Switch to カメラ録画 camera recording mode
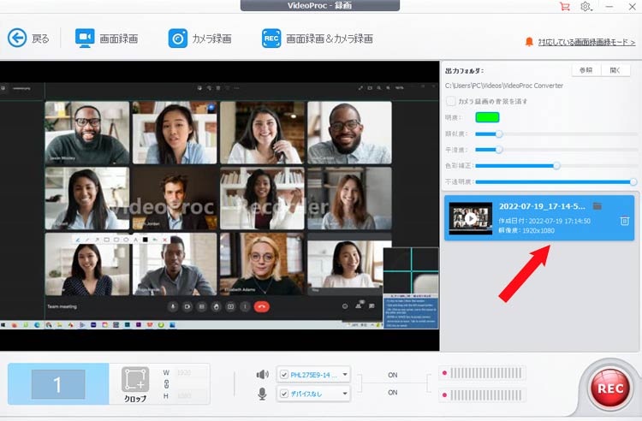Viewport: 642px width, 421px height. (x=199, y=38)
